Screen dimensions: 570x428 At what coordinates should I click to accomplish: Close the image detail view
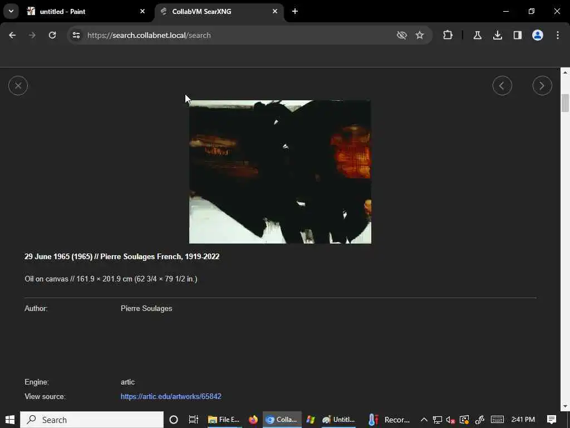pos(18,85)
